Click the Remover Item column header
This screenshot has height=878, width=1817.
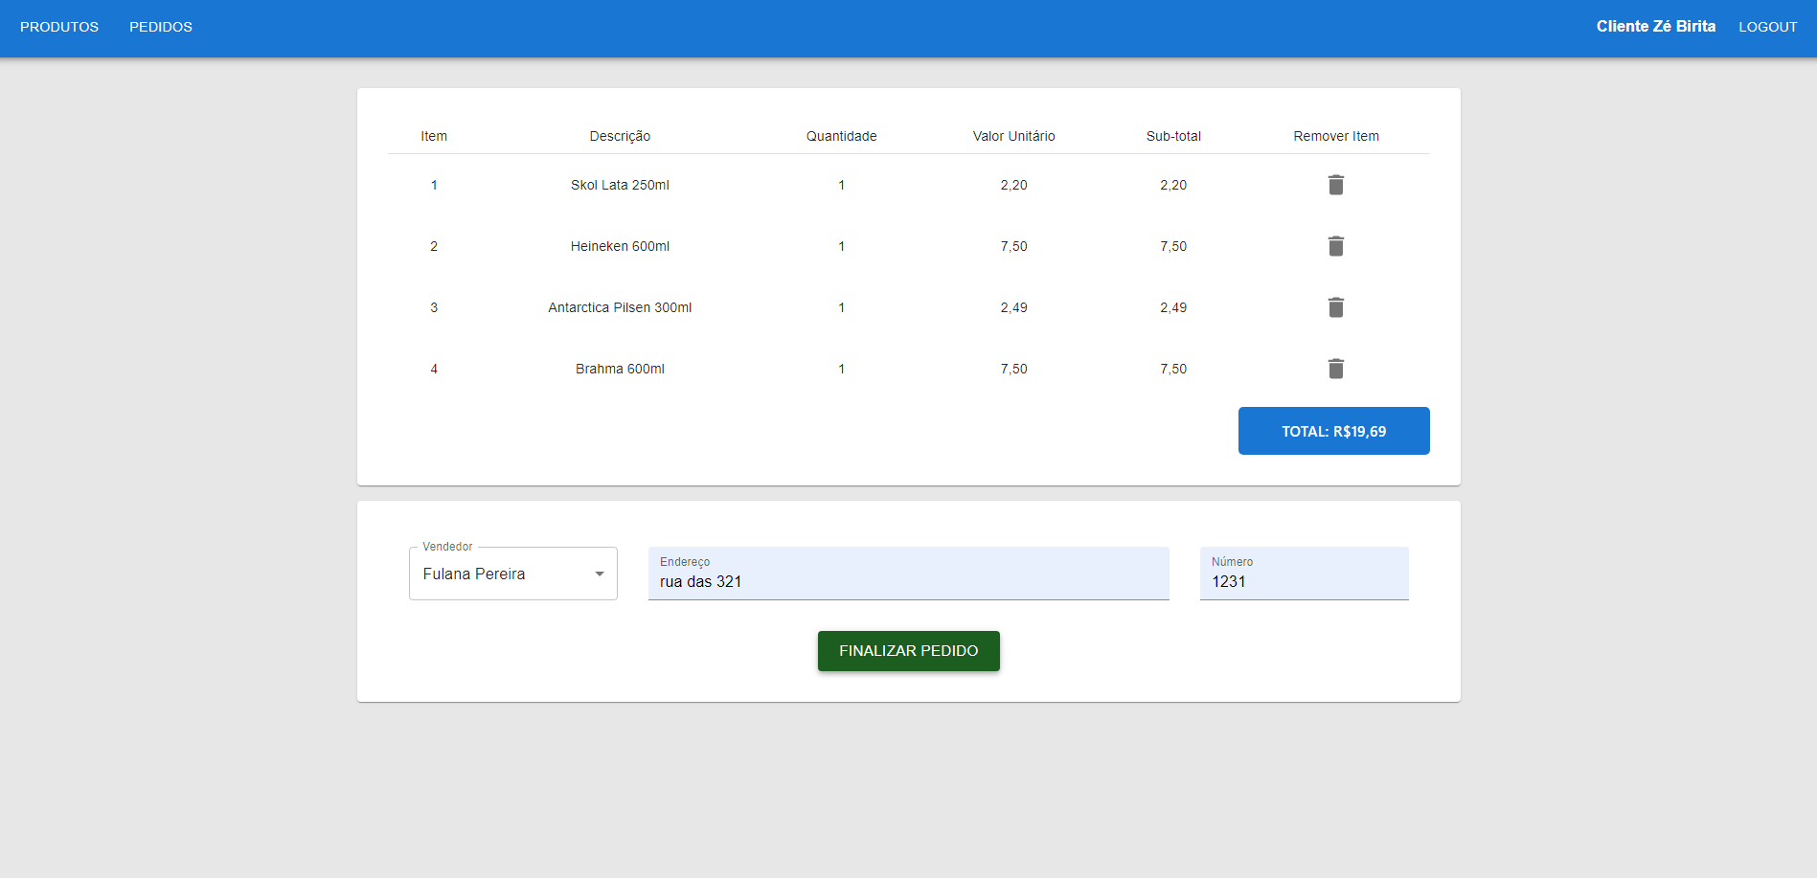tap(1336, 136)
